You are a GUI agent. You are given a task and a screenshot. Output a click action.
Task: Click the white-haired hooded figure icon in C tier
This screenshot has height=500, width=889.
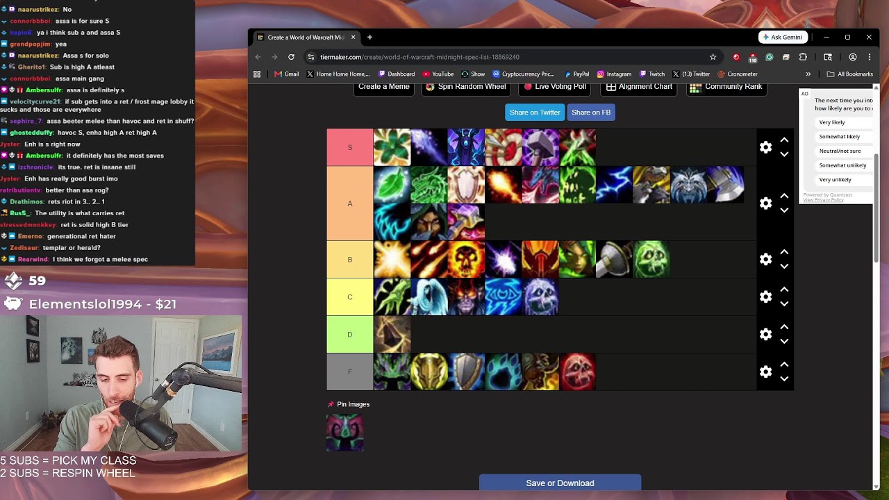point(429,297)
